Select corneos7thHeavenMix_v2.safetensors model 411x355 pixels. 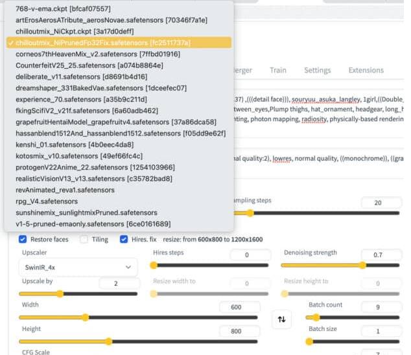(x=119, y=54)
